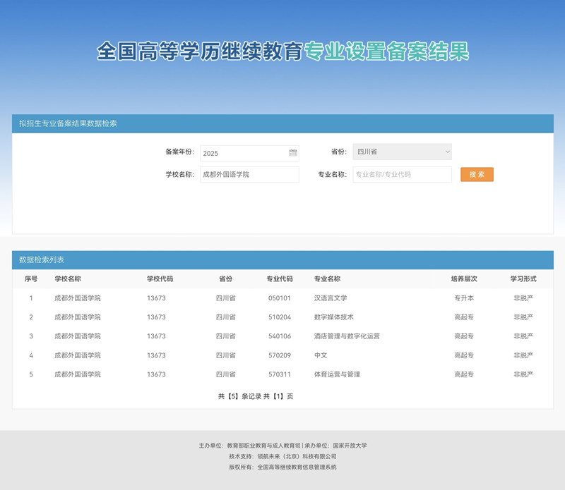The width and height of the screenshot is (565, 490).
Task: Click the orange 搜索 button
Action: [x=477, y=174]
